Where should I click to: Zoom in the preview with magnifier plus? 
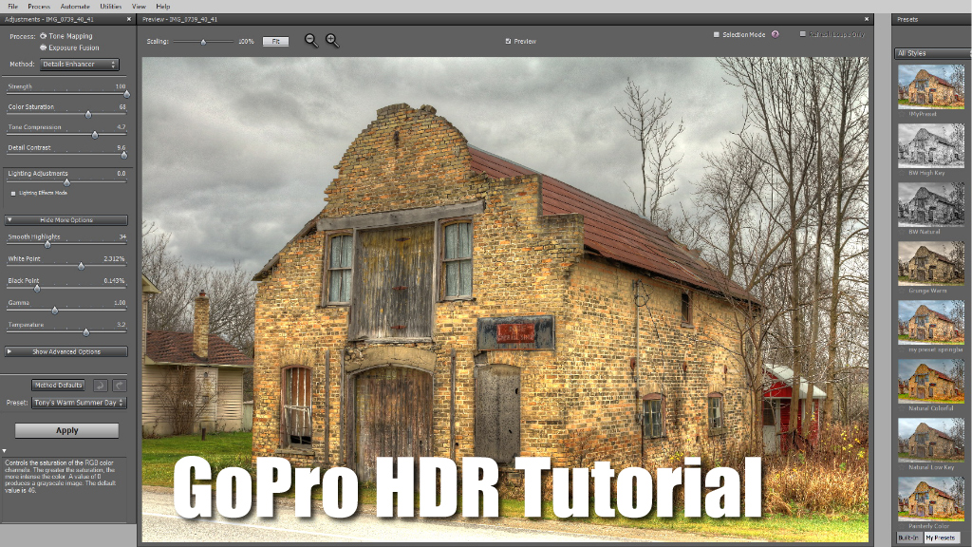[x=332, y=41]
